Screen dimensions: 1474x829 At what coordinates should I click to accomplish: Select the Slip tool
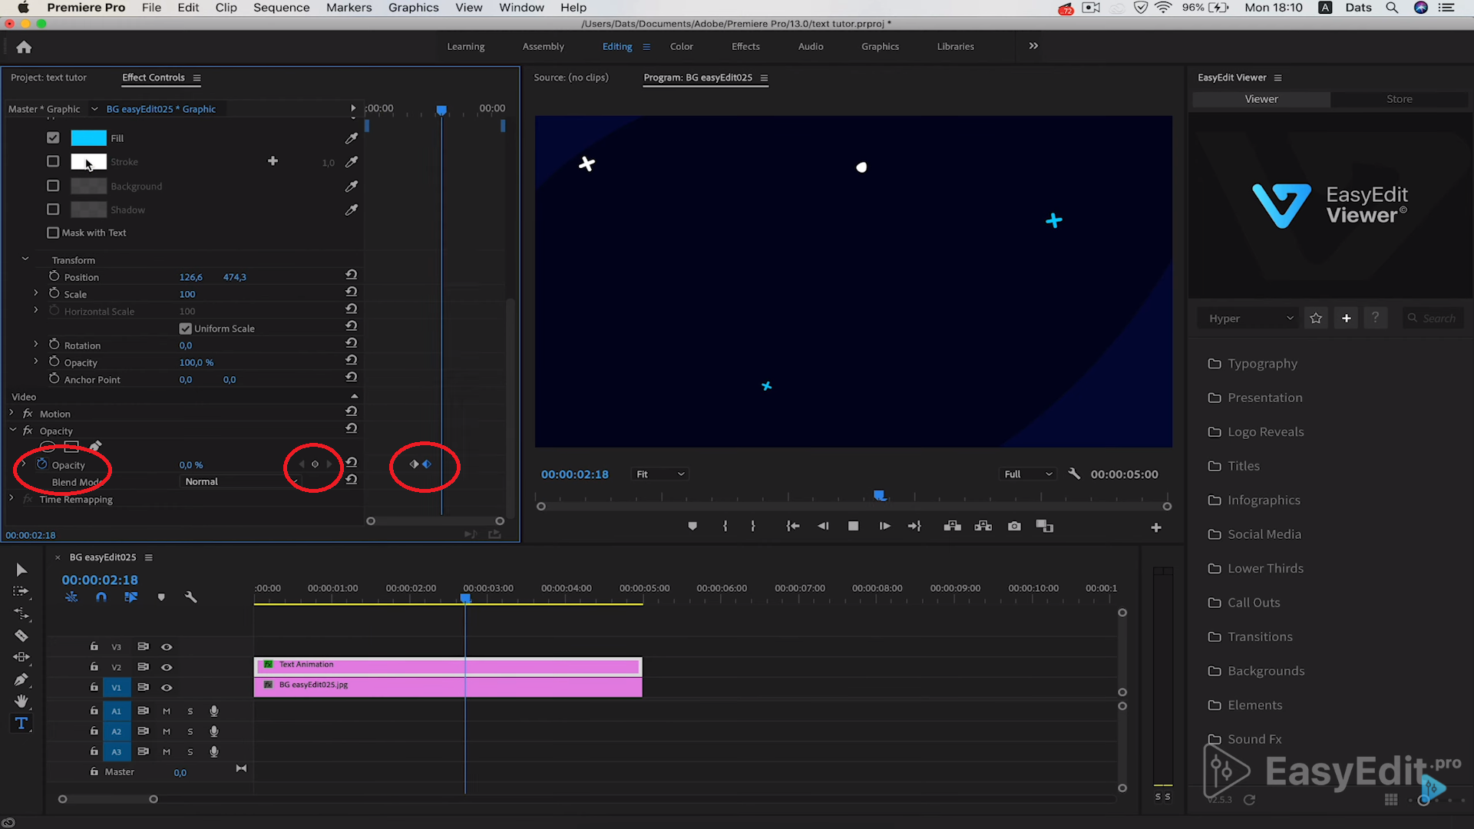tap(21, 657)
